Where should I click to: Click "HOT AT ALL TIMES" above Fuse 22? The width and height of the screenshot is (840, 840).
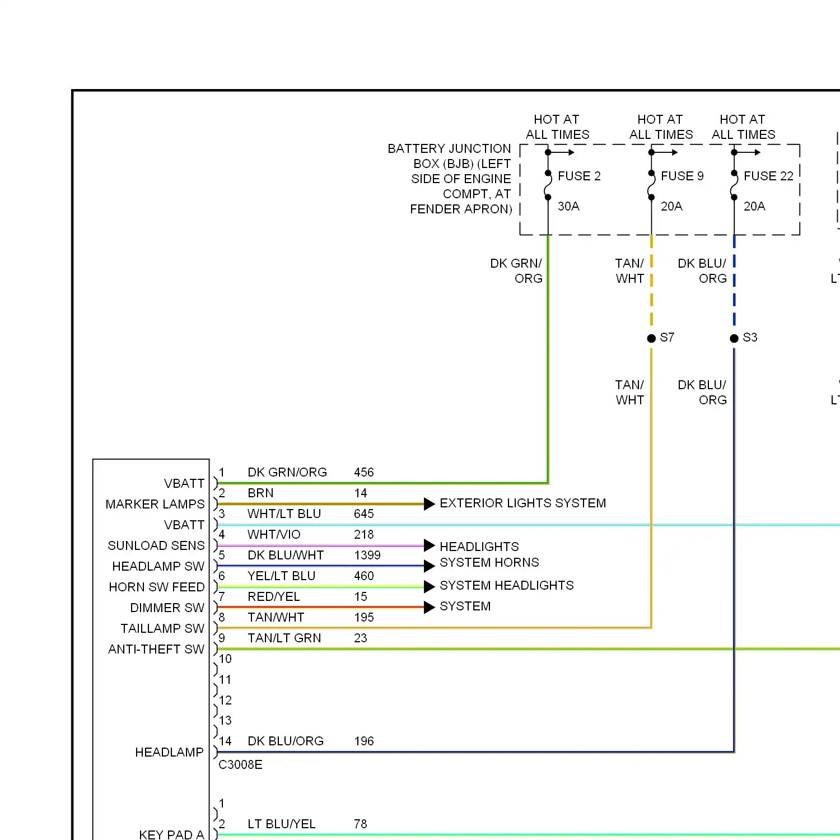743,127
